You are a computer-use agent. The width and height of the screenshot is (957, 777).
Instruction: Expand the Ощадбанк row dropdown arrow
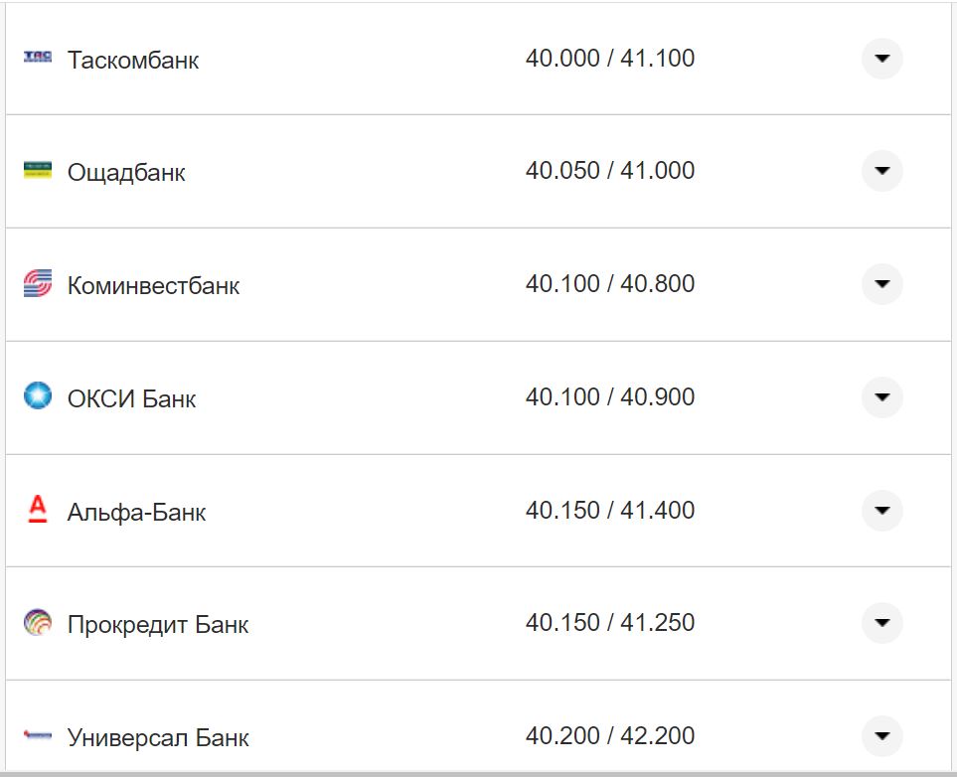point(881,171)
